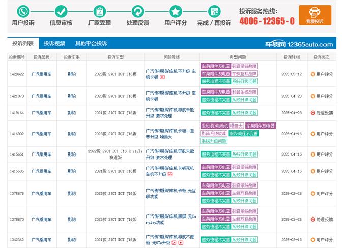This screenshot has height=248, width=356.
Task: Select complaint number 1375678
Action: coord(17,193)
